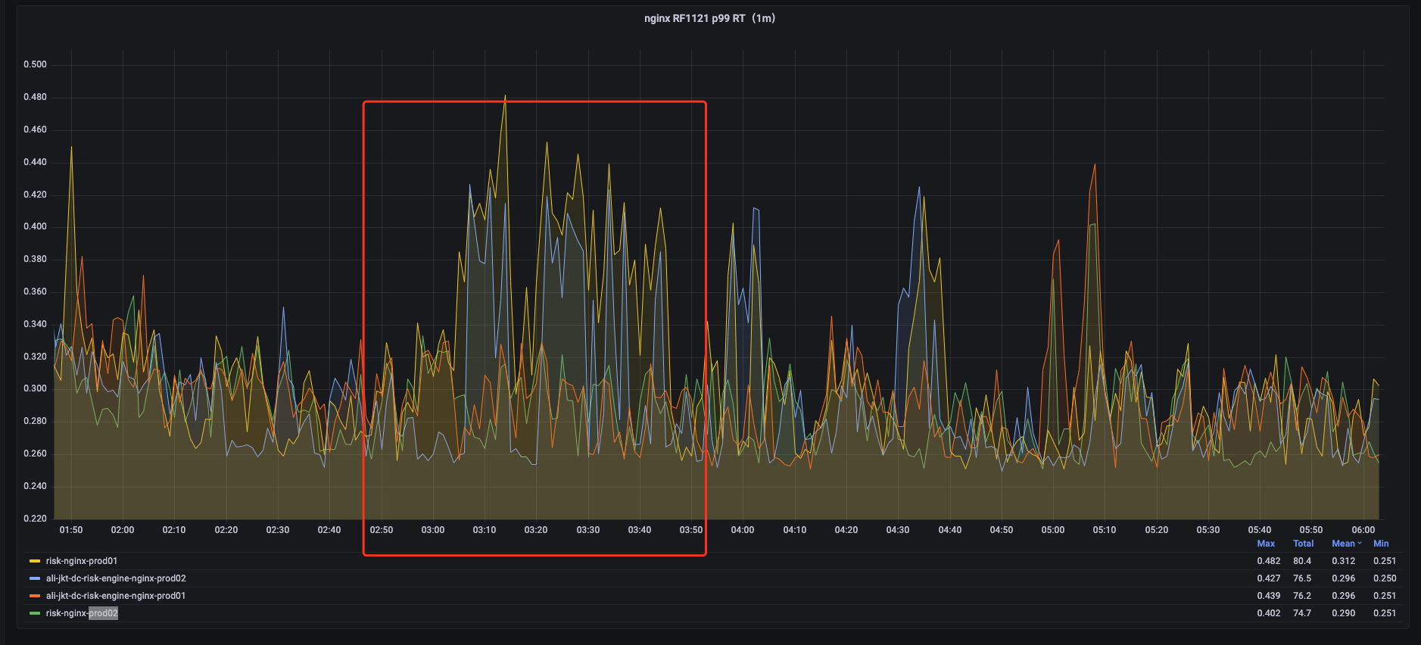The width and height of the screenshot is (1421, 645).
Task: Click the 04:30 time axis label
Action: 898,530
